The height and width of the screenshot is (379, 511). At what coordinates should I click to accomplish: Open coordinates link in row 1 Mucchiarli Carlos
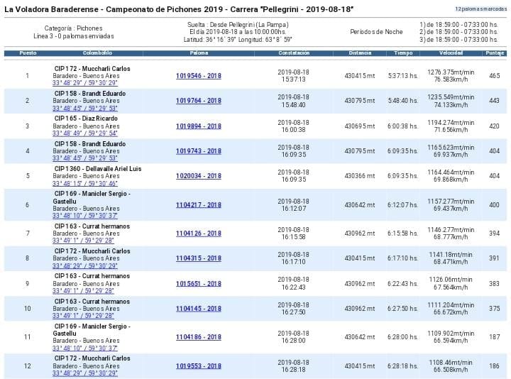point(84,83)
